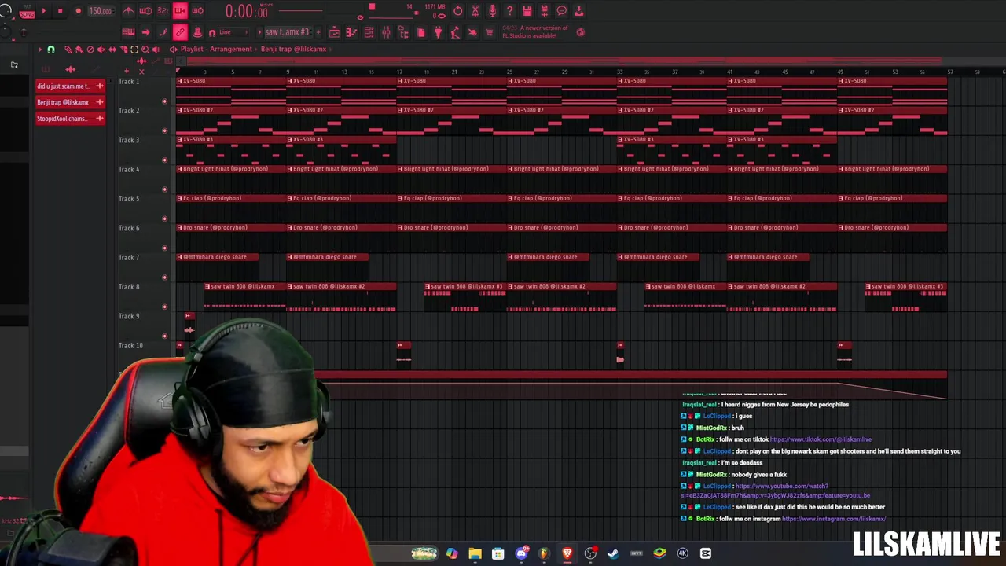Select the playlist Slice tool
Viewport: 1006px width, 566px height.
coord(123,50)
